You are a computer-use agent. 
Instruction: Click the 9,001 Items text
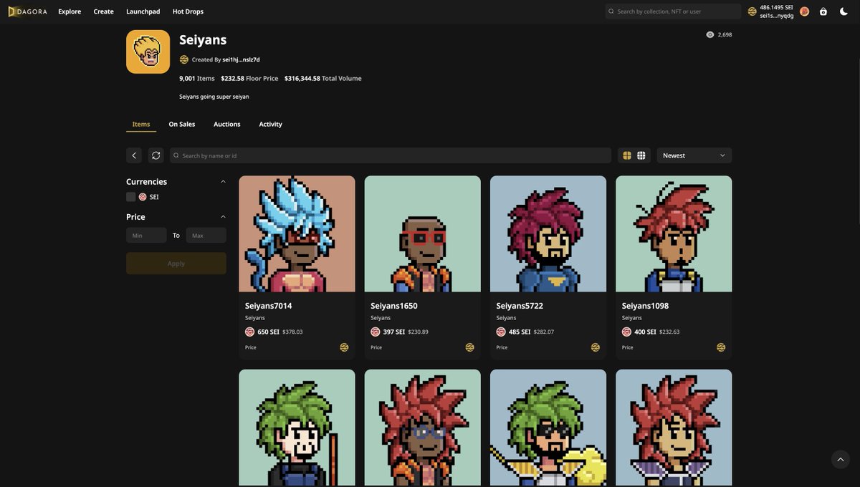click(x=197, y=79)
